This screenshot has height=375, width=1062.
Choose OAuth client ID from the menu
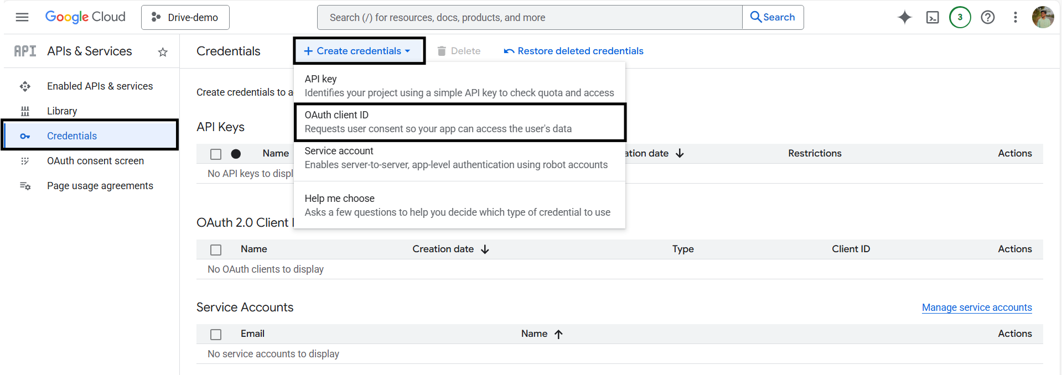(459, 122)
